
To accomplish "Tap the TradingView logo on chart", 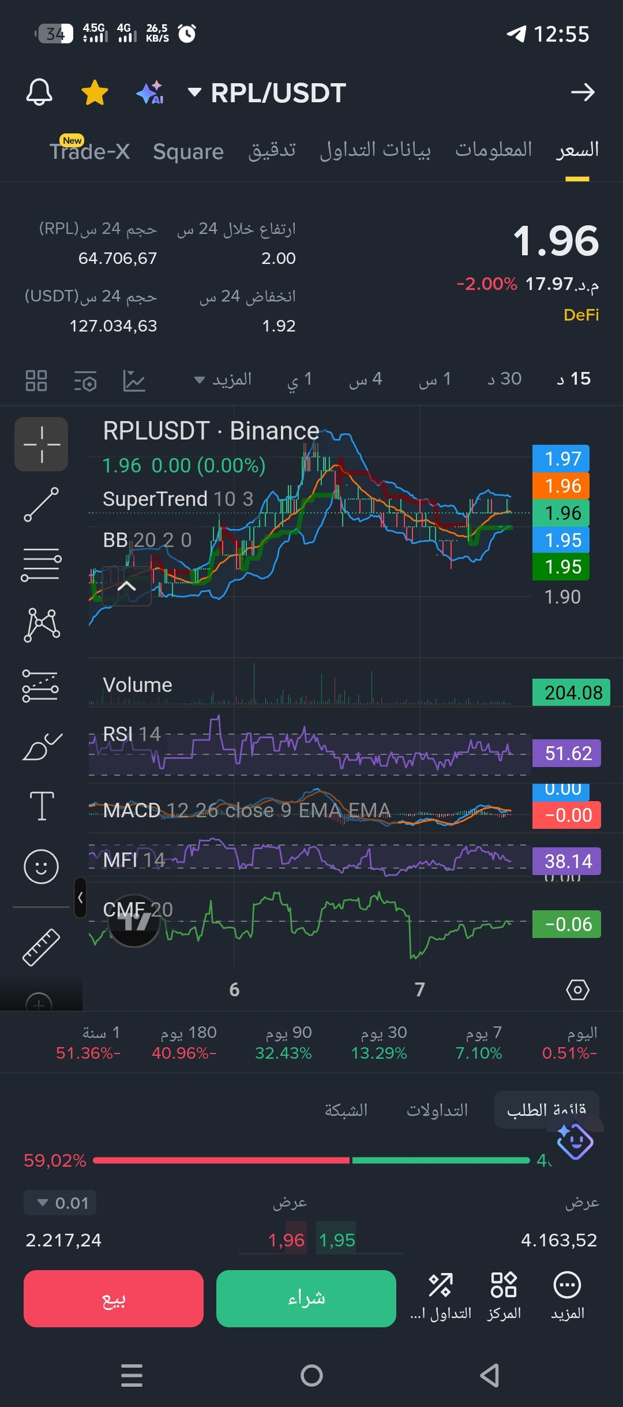I will tap(134, 922).
